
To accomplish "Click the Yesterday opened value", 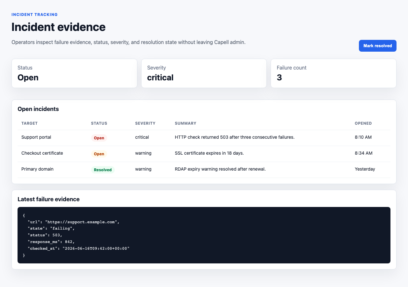I will click(x=365, y=169).
